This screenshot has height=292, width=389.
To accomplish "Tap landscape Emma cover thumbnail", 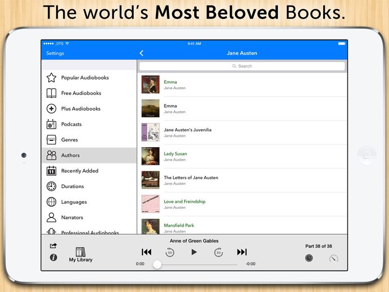I will tap(150, 108).
